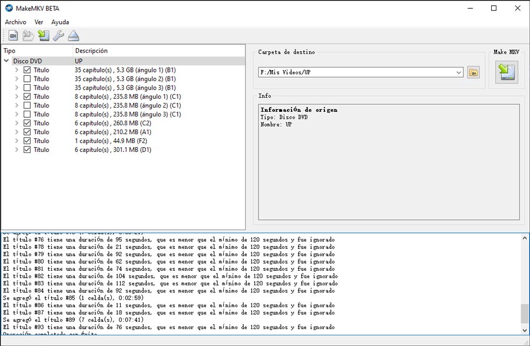Image resolution: width=530 pixels, height=346 pixels.
Task: Click log line "Se agregó el título #89"
Action: tap(74, 320)
